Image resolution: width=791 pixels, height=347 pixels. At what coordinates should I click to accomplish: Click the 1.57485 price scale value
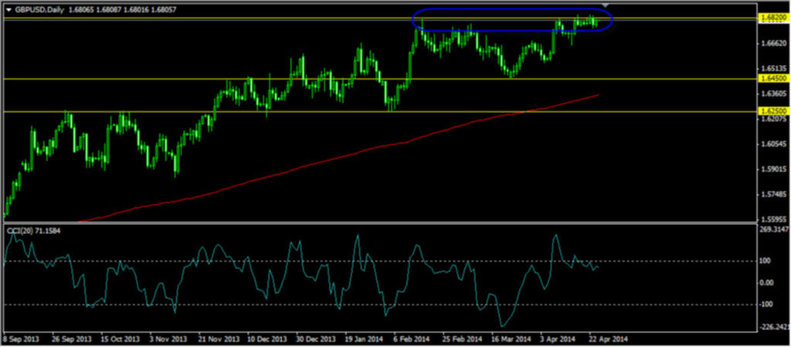pyautogui.click(x=774, y=195)
